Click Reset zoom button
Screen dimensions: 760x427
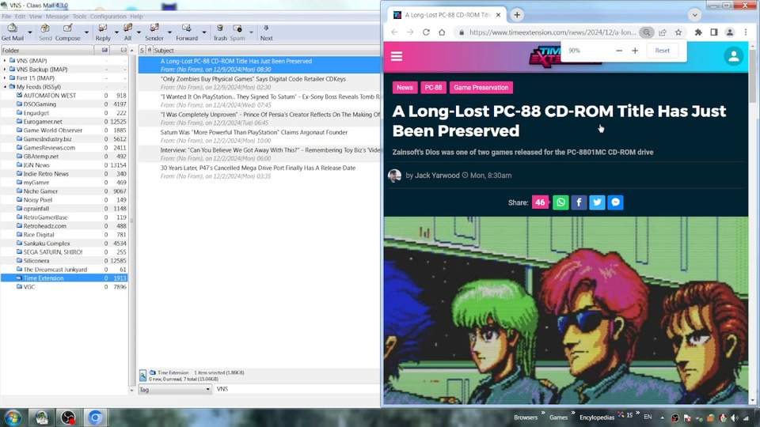662,51
